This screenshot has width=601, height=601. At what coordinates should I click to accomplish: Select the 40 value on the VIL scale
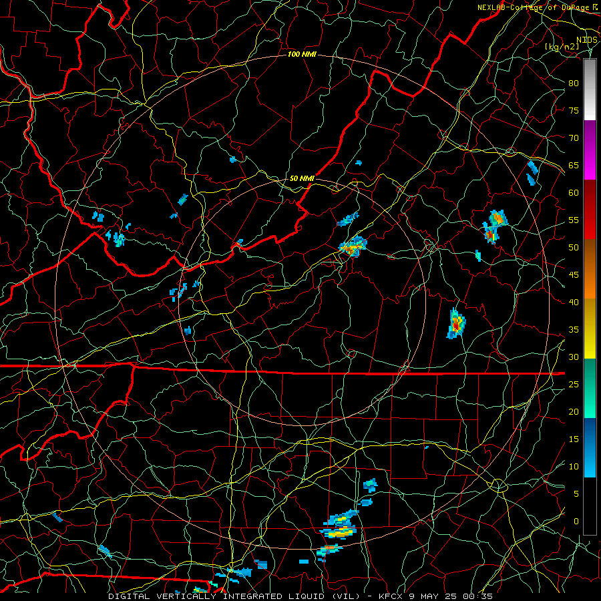click(574, 302)
